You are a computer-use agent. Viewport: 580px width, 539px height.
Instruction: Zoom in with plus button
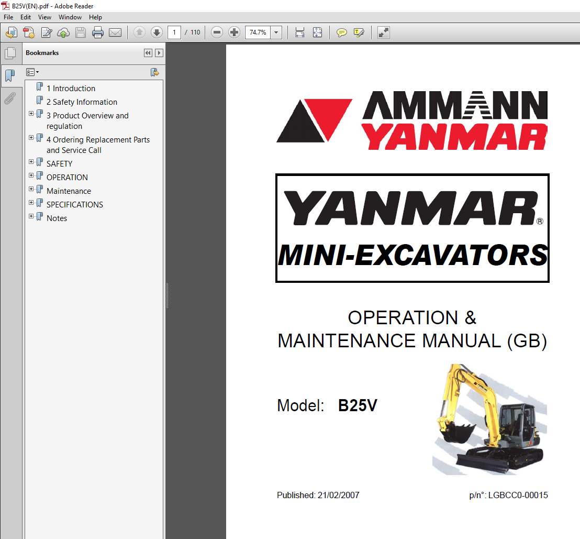pyautogui.click(x=234, y=32)
